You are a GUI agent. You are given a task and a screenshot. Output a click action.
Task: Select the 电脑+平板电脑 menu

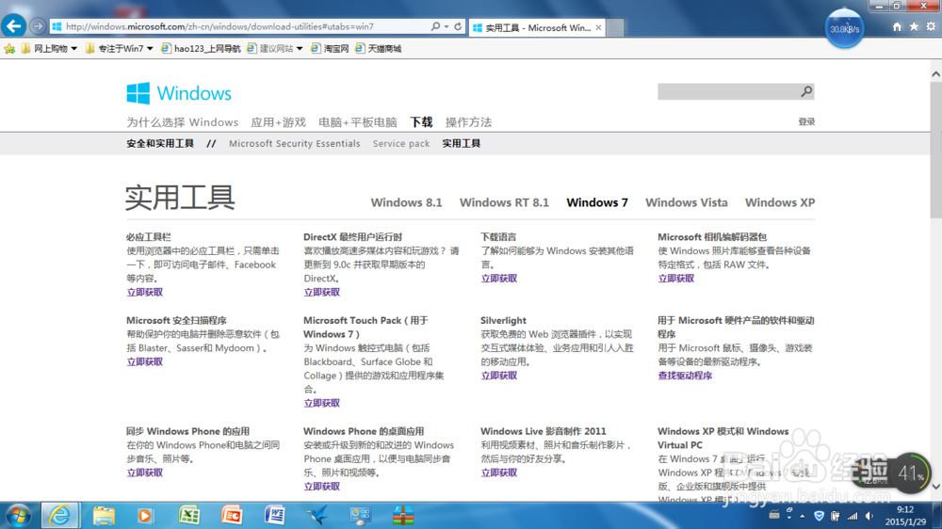[357, 121]
